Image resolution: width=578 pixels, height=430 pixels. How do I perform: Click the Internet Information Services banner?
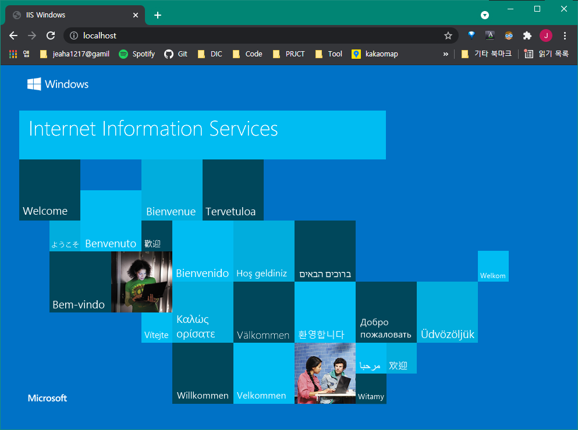(x=203, y=135)
